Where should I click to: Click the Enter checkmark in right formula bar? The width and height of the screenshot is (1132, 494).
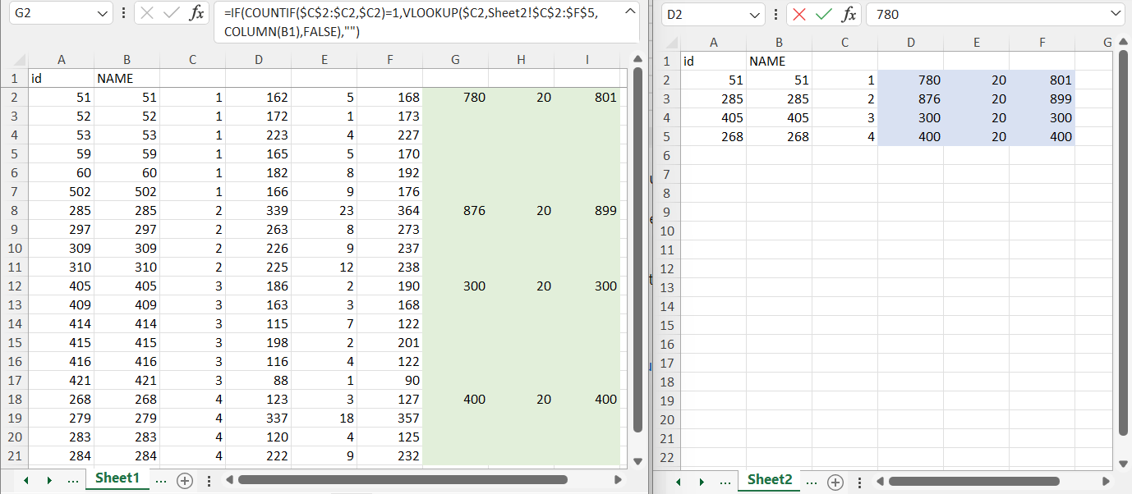coord(823,14)
